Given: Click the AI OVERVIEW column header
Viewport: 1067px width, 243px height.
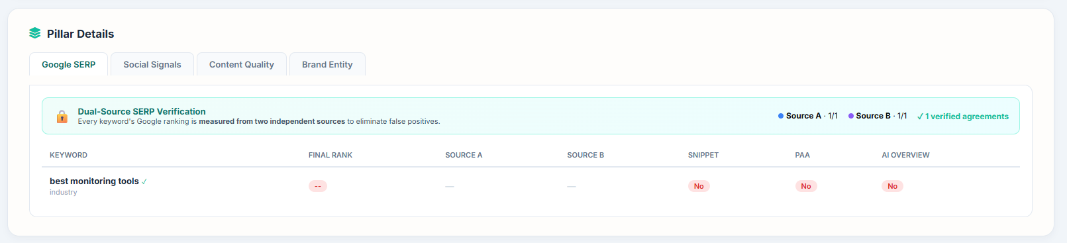Looking at the screenshot, I should (x=905, y=155).
